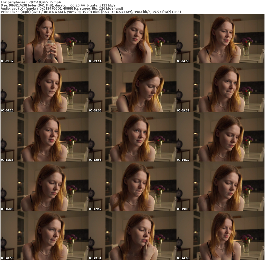Select the thumbnail timestamped 00:19:18
This screenshot has height=260, width=265.
point(220,186)
